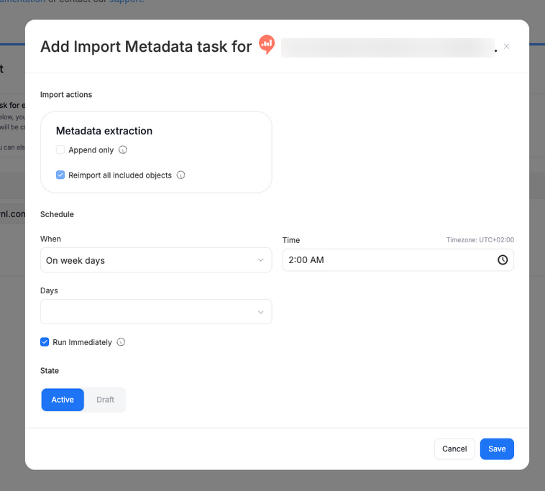Click the Metadata extraction heading
Screen dimensions: 545x491
[104, 131]
